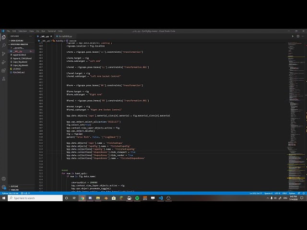Click the feedback icon in status bar

tap(299, 193)
